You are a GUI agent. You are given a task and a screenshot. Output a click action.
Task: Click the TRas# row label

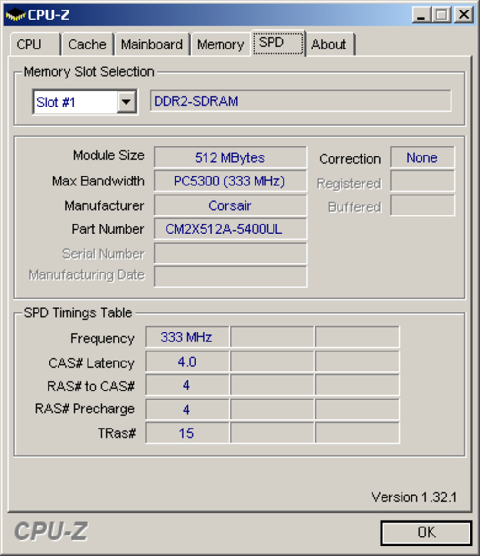pos(117,433)
